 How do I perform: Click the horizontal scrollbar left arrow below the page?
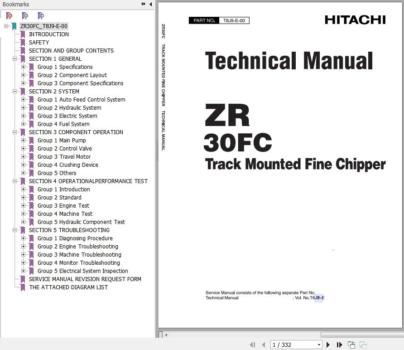pyautogui.click(x=166, y=335)
